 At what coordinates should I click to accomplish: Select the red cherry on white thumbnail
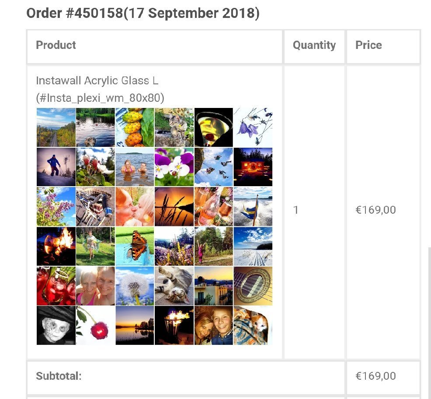pyautogui.click(x=95, y=325)
